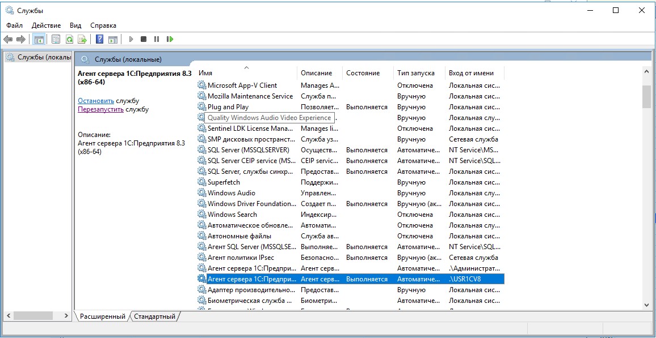Select SMP дисковых пространств service
Viewport: 656px width, 338px height.
tap(351, 139)
